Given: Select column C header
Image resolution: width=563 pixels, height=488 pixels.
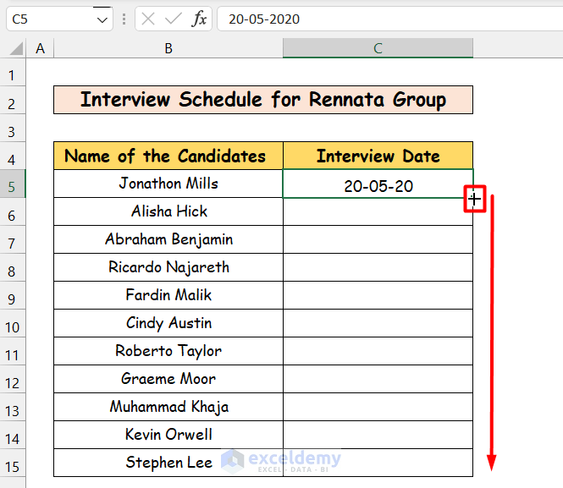Looking at the screenshot, I should [x=378, y=49].
